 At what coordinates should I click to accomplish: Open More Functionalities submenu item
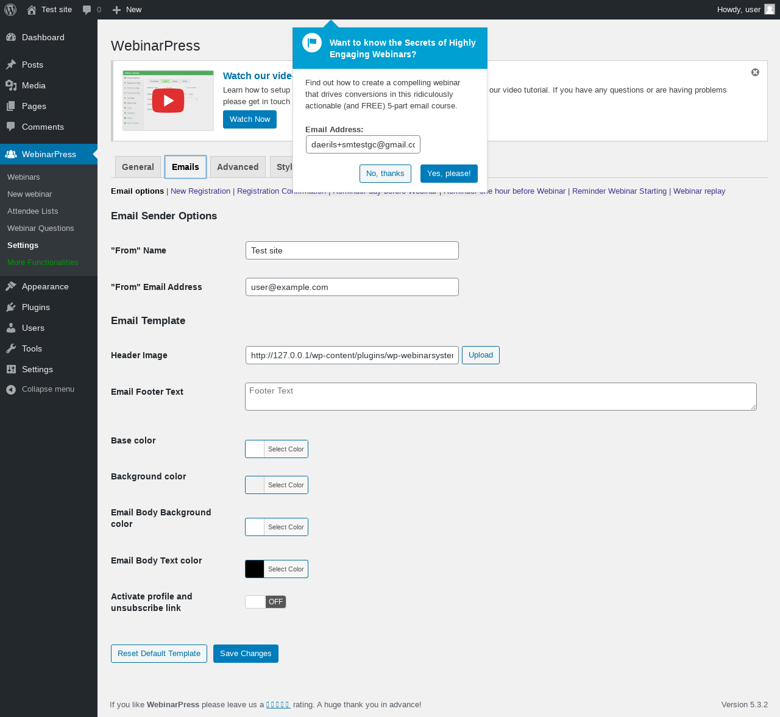pos(43,262)
